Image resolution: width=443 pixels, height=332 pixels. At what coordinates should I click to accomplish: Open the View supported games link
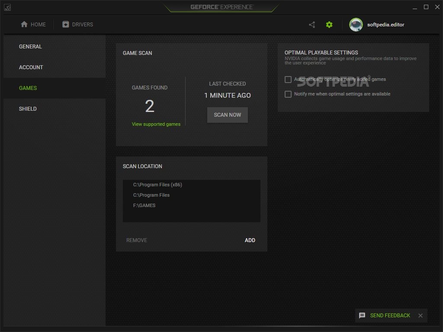click(156, 124)
